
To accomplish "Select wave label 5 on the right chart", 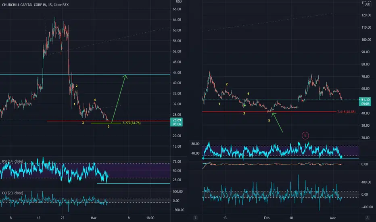I will click(269, 120).
